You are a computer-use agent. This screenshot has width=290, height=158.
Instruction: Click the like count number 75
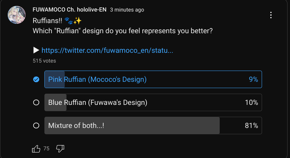46,149
